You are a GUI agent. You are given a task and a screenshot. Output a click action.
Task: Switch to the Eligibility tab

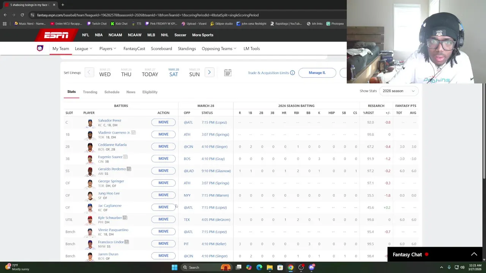pyautogui.click(x=150, y=92)
